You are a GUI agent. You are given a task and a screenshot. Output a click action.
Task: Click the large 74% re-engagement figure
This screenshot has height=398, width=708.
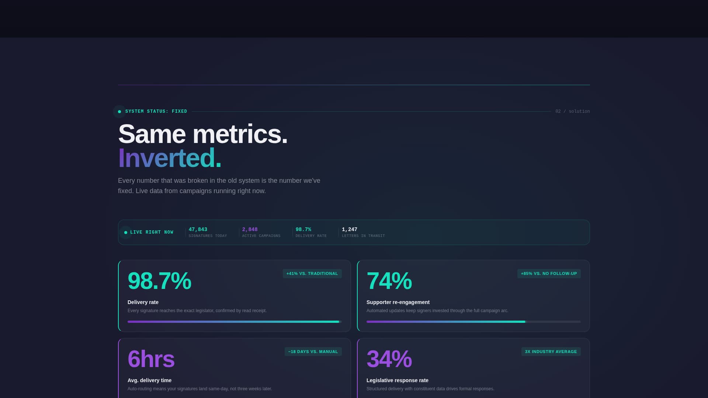point(389,281)
